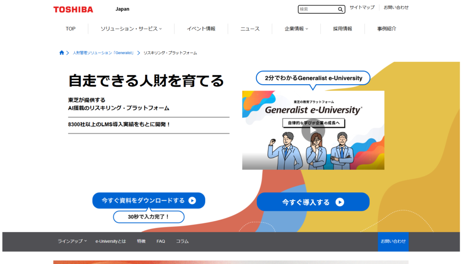Open the ニュース menu item
The image size is (462, 264).
[x=250, y=28]
